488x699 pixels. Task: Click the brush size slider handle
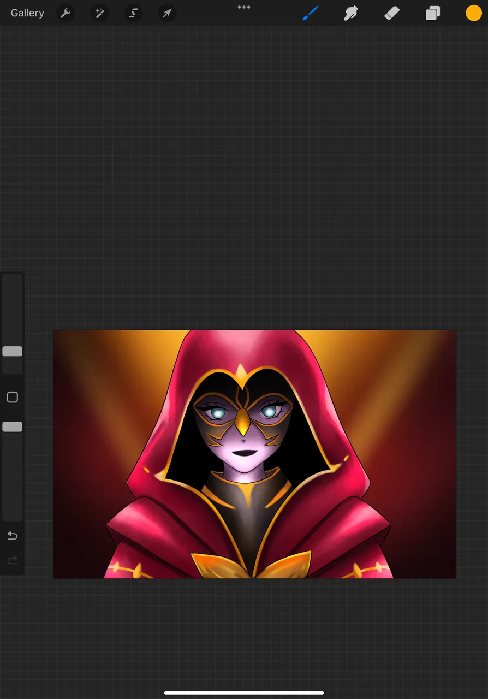12,351
